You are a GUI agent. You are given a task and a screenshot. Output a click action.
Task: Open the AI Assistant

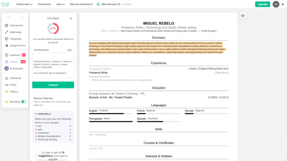pyautogui.click(x=14, y=69)
